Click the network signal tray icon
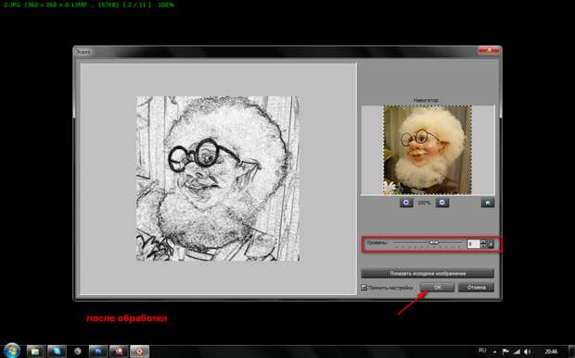 (517, 352)
